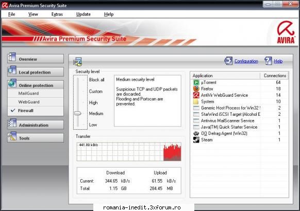The width and height of the screenshot is (300, 211).
Task: Set security level to Block all
Action: coord(96,80)
